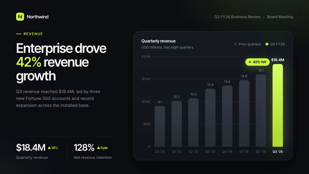Click the green 42% in the headline

pyautogui.click(x=29, y=62)
